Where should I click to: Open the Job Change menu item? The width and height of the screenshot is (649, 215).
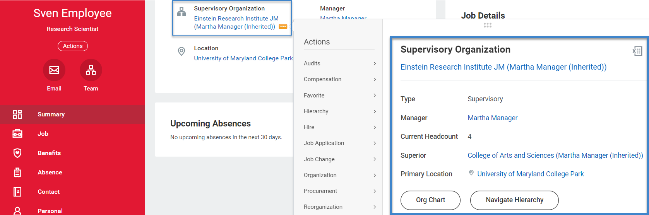pyautogui.click(x=340, y=159)
